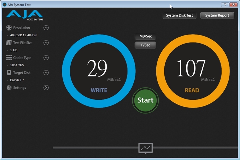This screenshot has height=160, width=240.
Task: Open the System Report view
Action: 217,15
